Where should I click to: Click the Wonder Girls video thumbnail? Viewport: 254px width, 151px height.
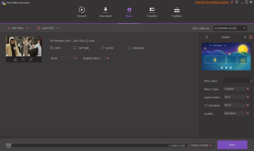pos(24,46)
